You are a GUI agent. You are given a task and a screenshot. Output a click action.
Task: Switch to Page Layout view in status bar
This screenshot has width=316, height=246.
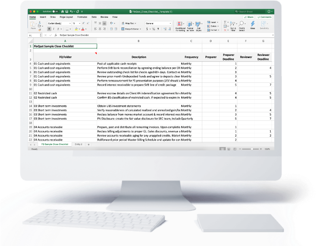pyautogui.click(x=229, y=149)
